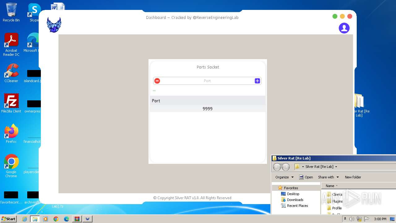Open Chrome from the taskbar
The image size is (396, 223).
(x=56, y=219)
